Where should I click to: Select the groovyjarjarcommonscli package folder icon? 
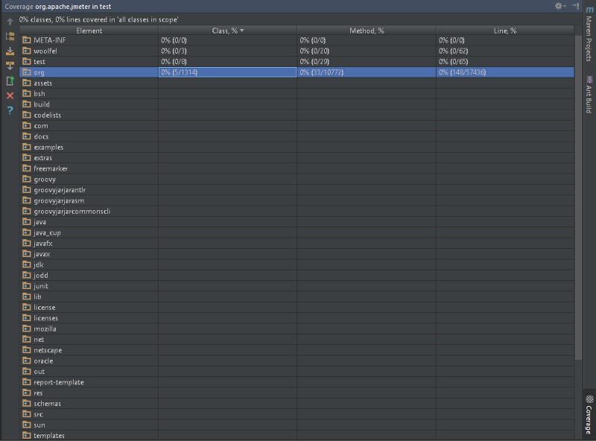pyautogui.click(x=26, y=212)
